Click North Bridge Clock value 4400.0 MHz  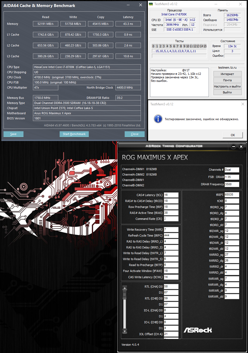click(128, 88)
